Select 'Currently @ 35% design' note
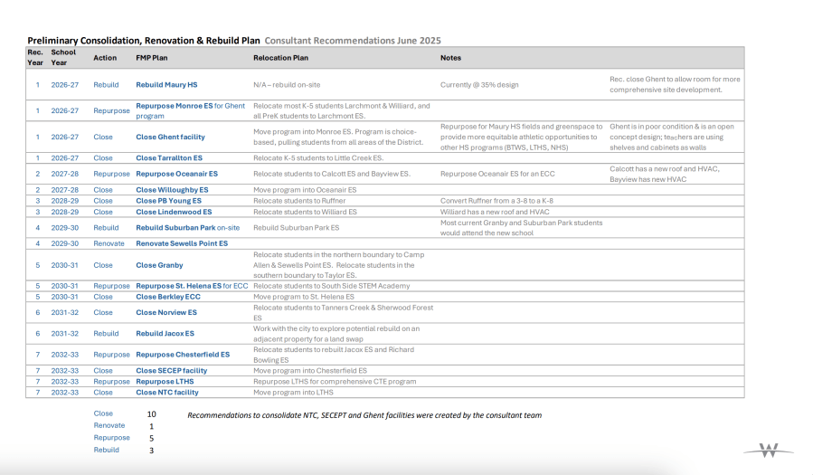This screenshot has width=813, height=475. tap(479, 84)
